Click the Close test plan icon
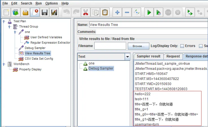The width and height of the screenshot is (208, 127). point(35,12)
